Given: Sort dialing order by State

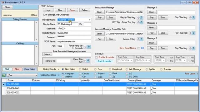Looking at the screenshot, I should tap(95, 77).
